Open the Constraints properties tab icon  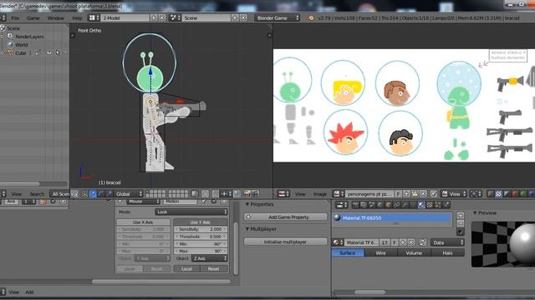pyautogui.click(x=396, y=205)
